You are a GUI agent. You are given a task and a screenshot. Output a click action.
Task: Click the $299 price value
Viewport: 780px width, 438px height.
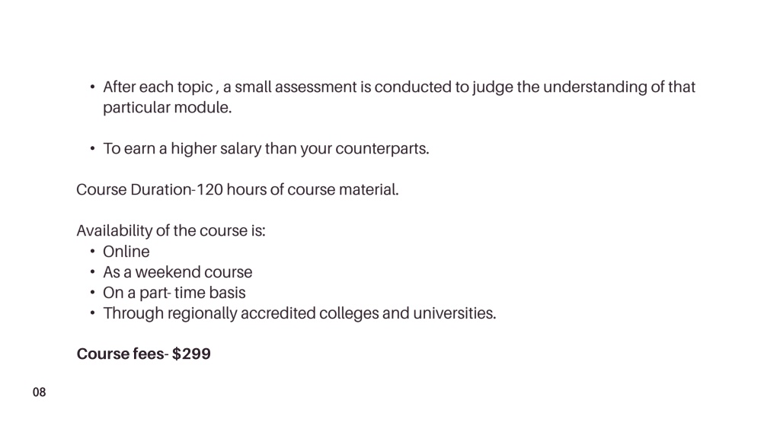[x=191, y=354]
